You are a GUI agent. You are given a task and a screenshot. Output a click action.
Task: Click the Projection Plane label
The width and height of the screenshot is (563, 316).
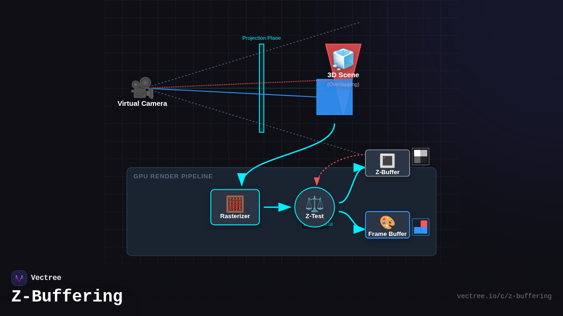pos(261,38)
